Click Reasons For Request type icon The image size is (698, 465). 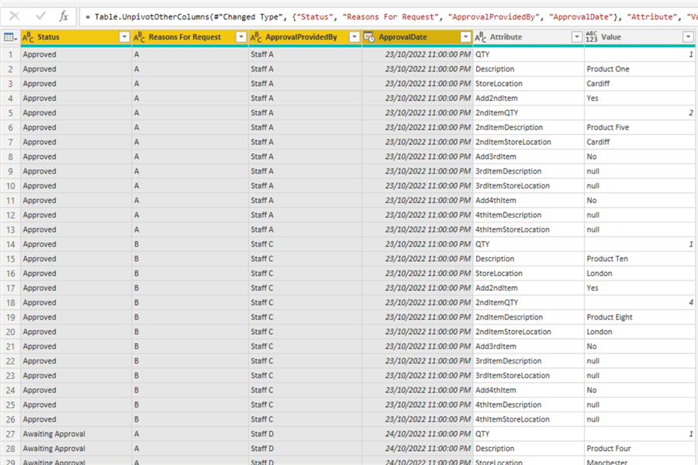click(140, 37)
